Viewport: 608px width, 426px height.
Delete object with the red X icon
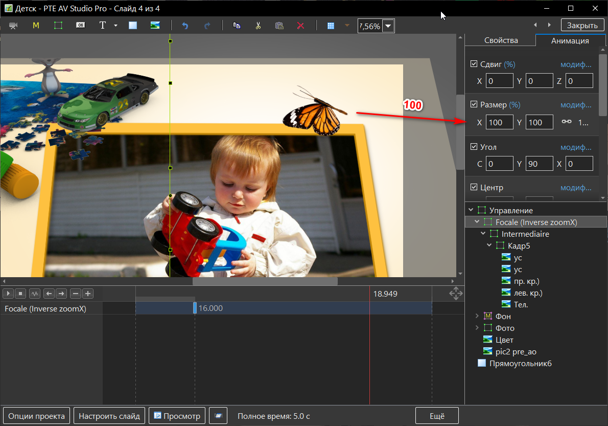point(300,26)
